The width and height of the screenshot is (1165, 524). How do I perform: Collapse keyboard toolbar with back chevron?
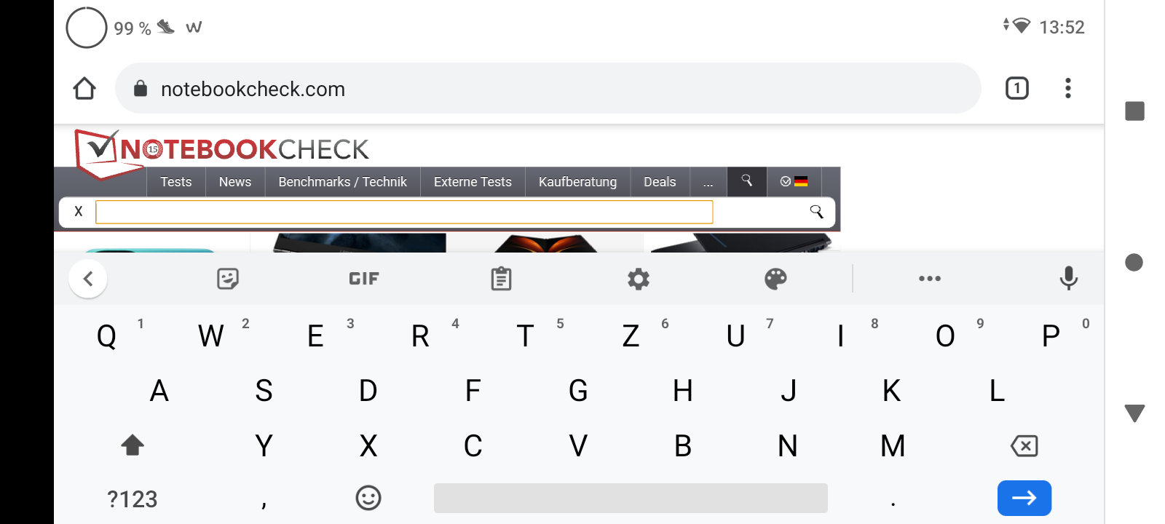(88, 279)
